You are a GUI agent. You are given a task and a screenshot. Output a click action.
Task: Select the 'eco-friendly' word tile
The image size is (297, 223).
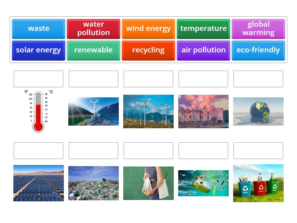[x=258, y=50]
